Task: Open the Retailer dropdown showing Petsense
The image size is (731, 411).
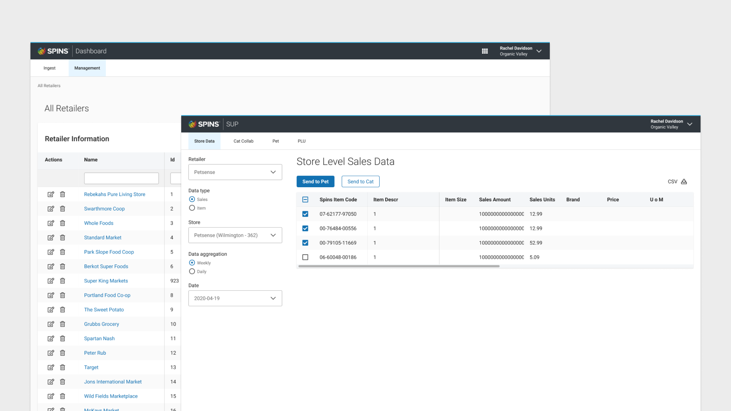Action: (235, 172)
